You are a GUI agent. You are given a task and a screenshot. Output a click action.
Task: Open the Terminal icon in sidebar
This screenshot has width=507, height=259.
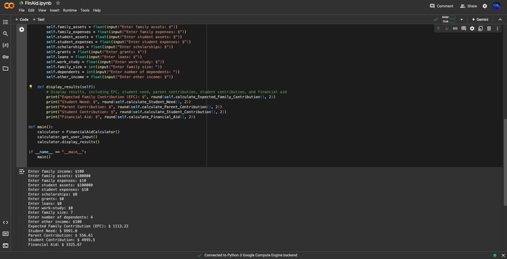(6, 246)
